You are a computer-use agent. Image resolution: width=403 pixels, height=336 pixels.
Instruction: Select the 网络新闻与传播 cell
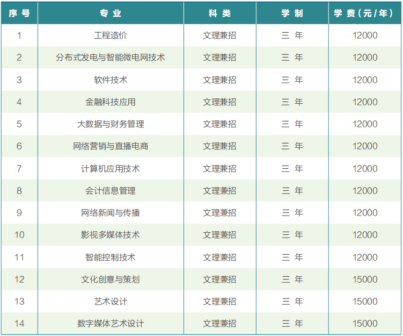coord(111,213)
